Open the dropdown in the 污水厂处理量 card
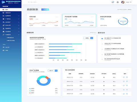 53,71
